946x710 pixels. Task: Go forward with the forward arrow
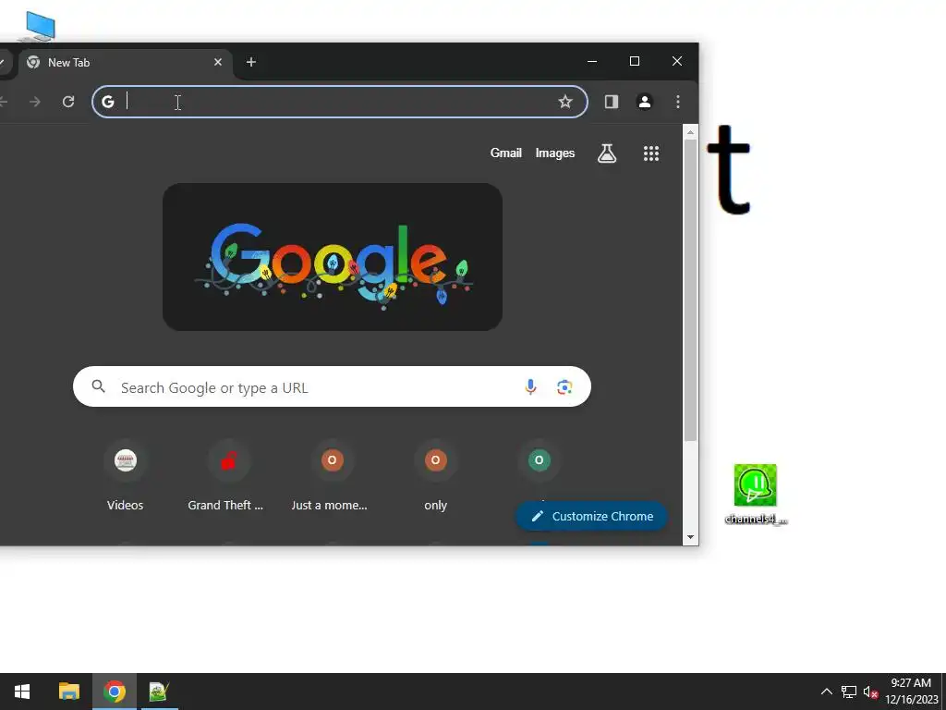35,102
